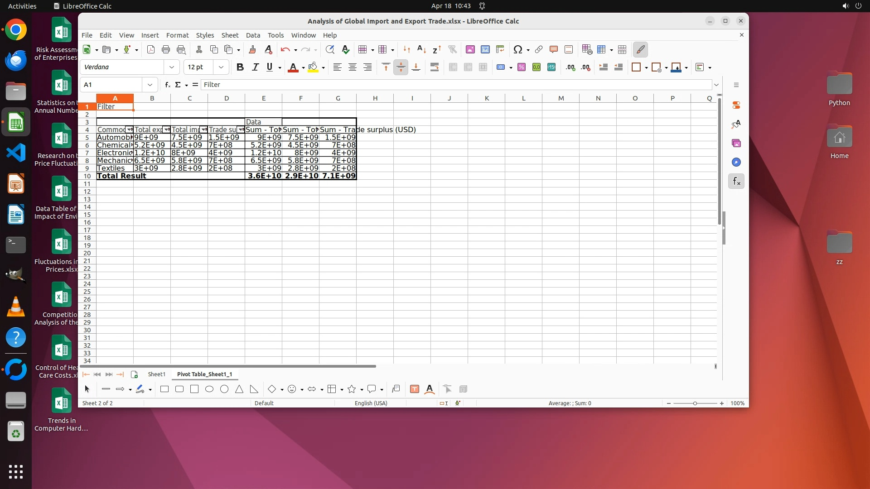This screenshot has height=489, width=870.
Task: Toggle italic text formatting
Action: pyautogui.click(x=255, y=67)
